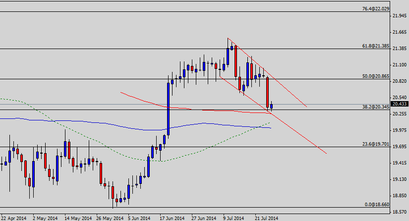Click the 21.945 price axis label
409x221 pixels.
coord(399,16)
